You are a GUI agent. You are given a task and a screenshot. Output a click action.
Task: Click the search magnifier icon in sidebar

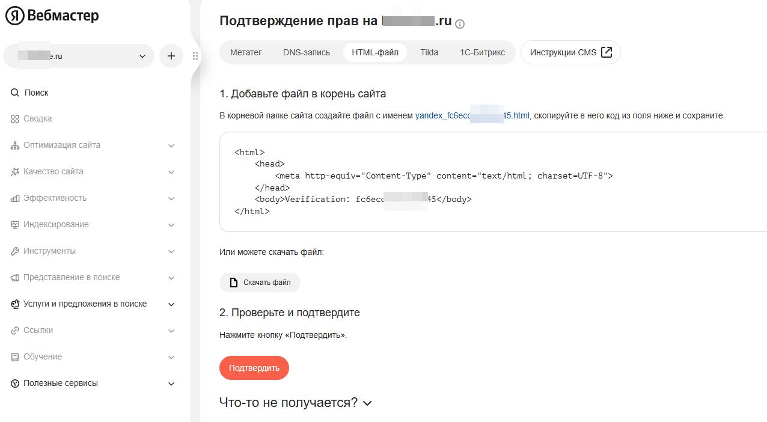point(15,93)
